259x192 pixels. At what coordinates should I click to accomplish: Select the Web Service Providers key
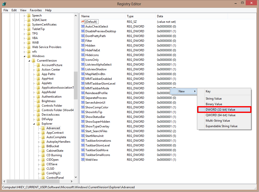click(x=46, y=47)
